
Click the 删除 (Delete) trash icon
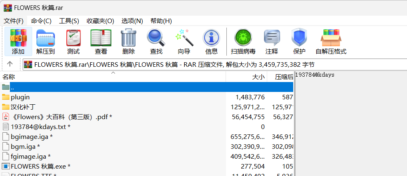coord(129,42)
